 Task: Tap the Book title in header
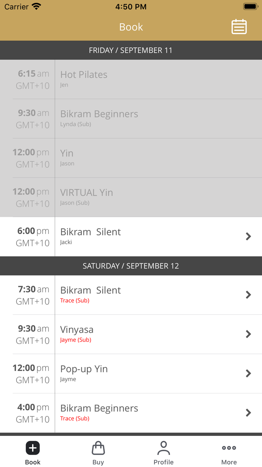coord(131,27)
